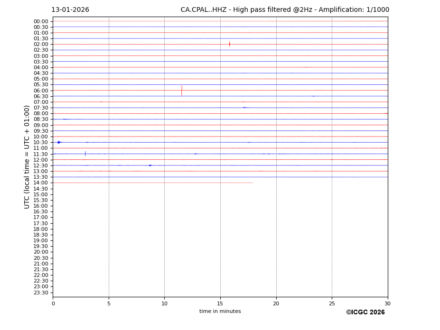Click the 'time in minutes' axis label
This screenshot has height=330, width=440.
pos(220,312)
